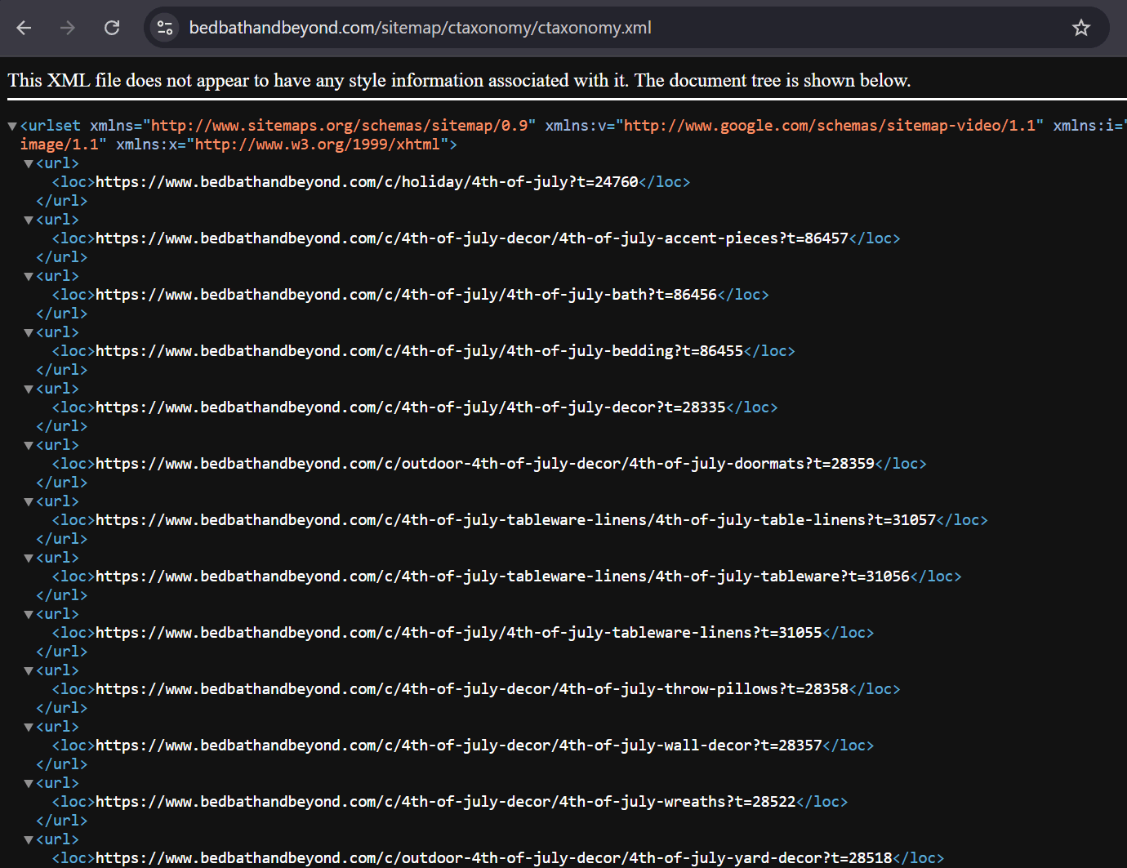The width and height of the screenshot is (1127, 868).
Task: Collapse the url node for 4th-of-july-yard-decor
Action: [x=29, y=840]
